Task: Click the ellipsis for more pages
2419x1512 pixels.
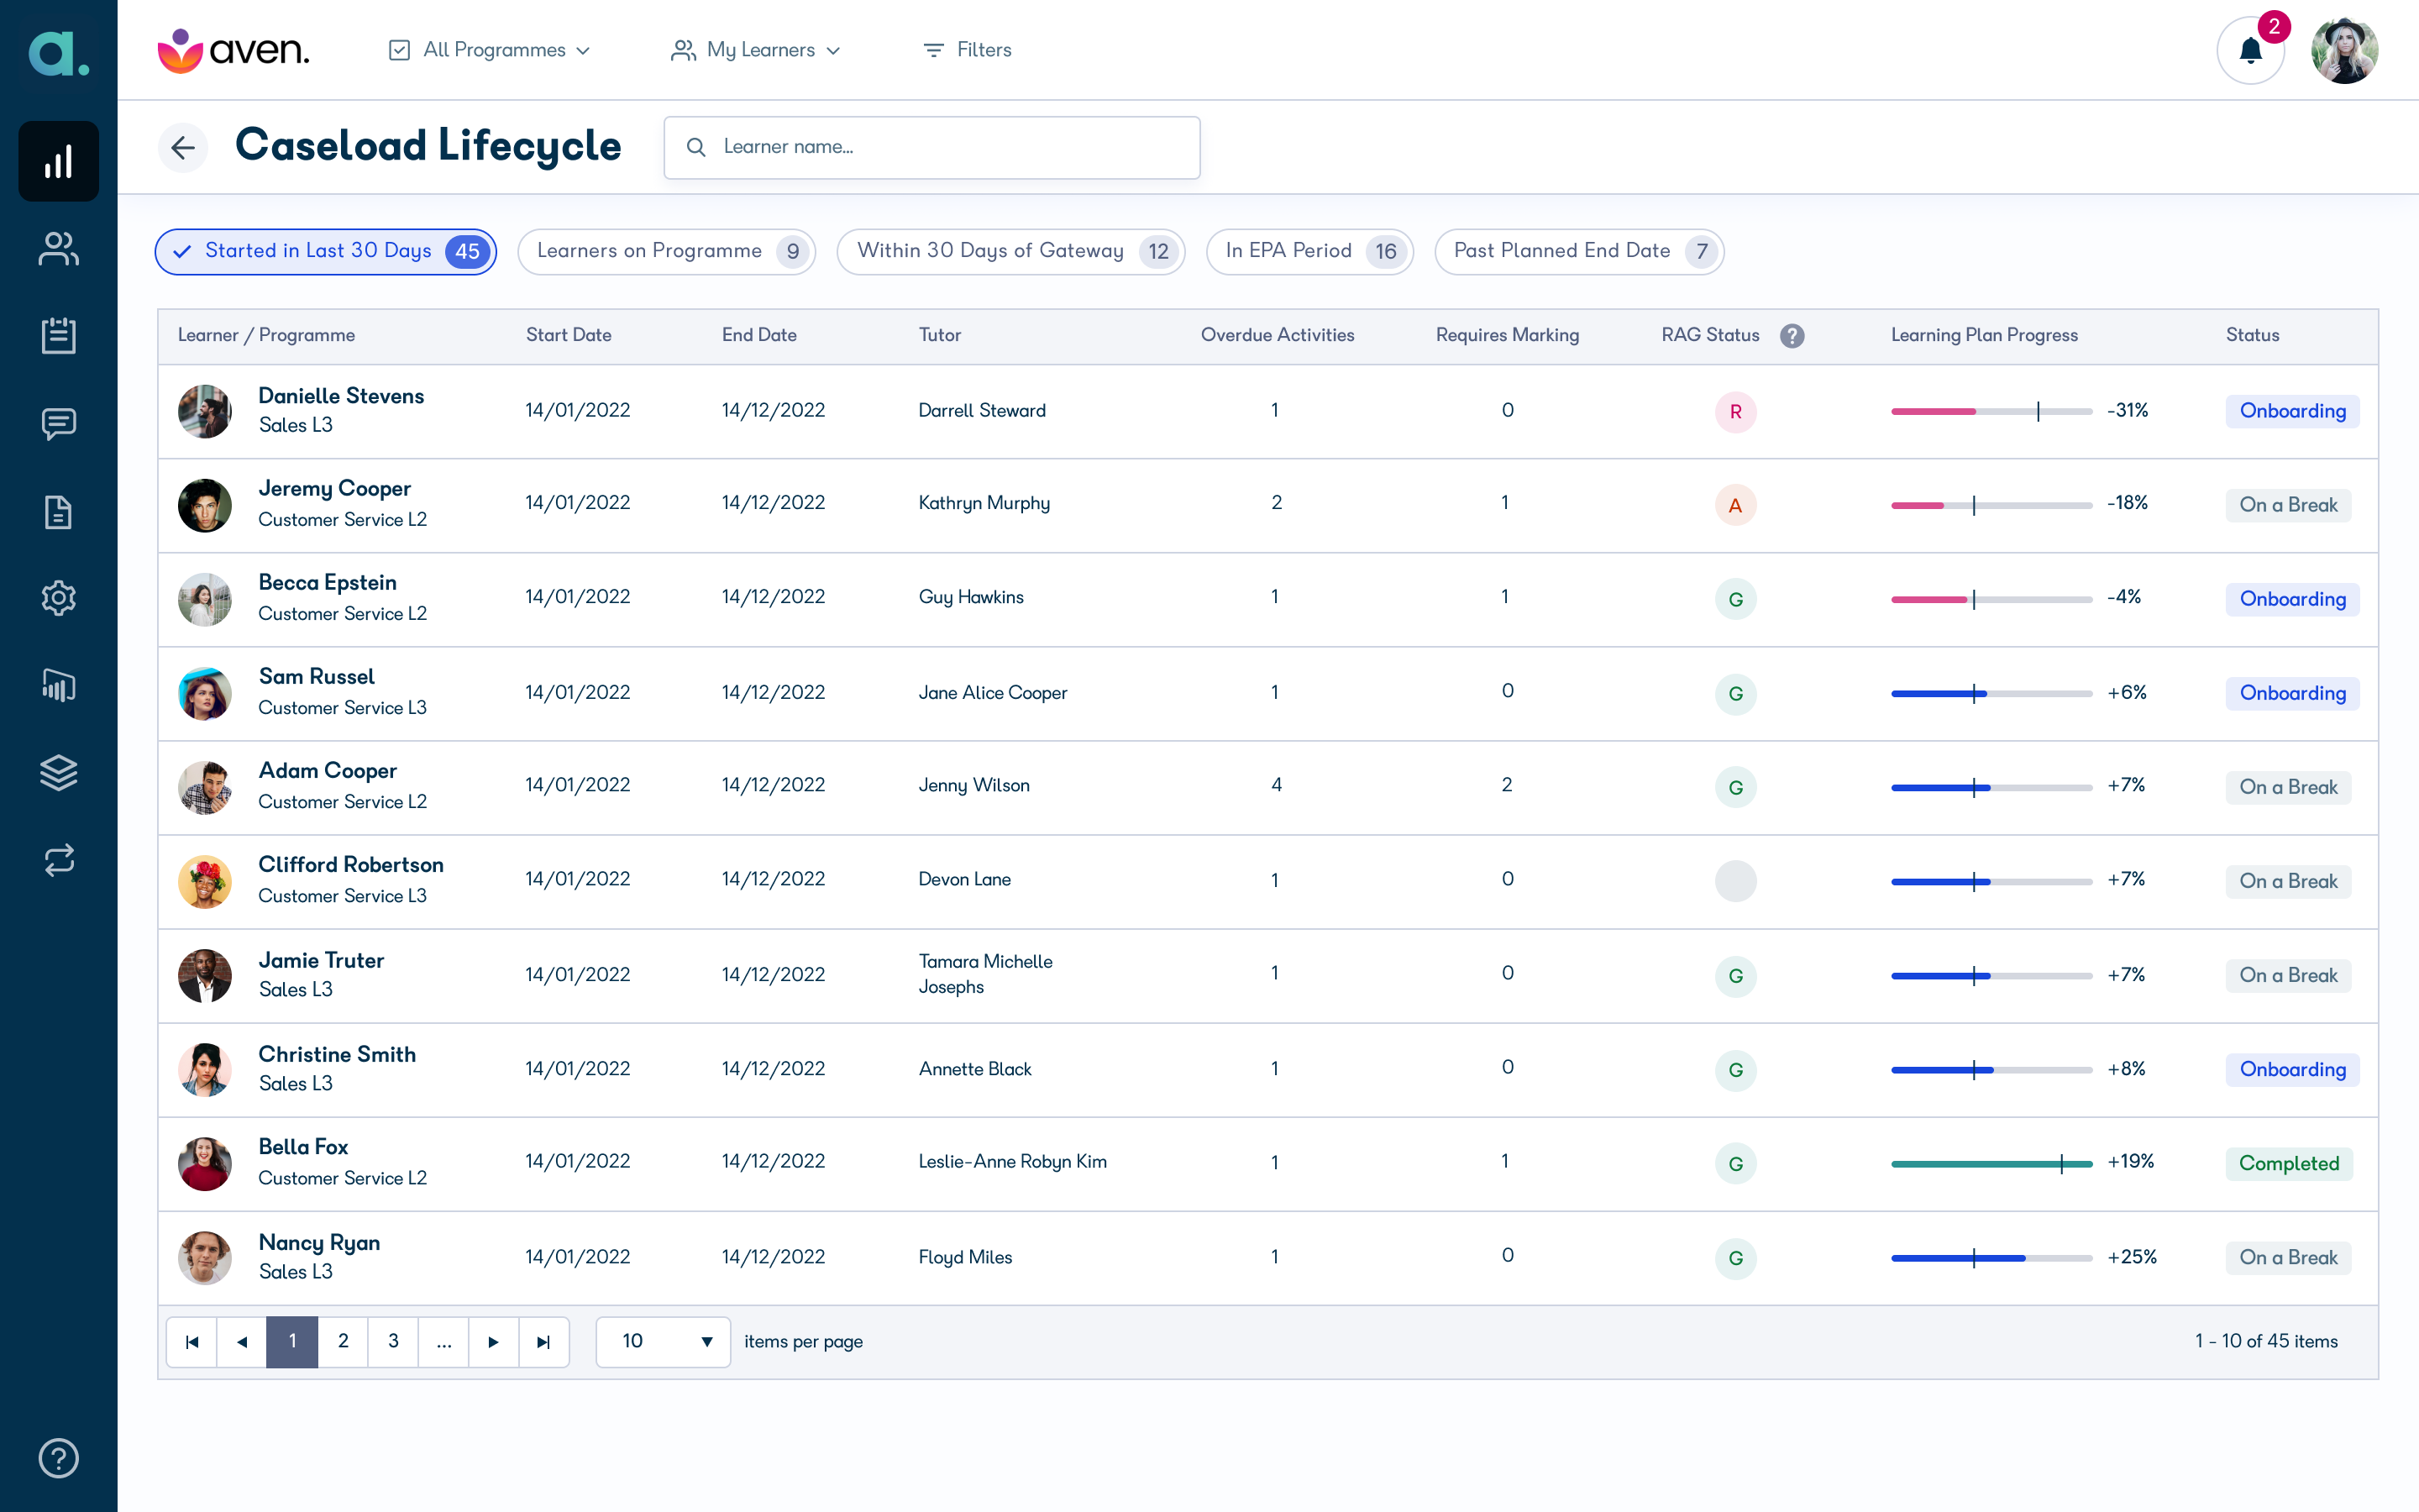Action: coord(443,1341)
